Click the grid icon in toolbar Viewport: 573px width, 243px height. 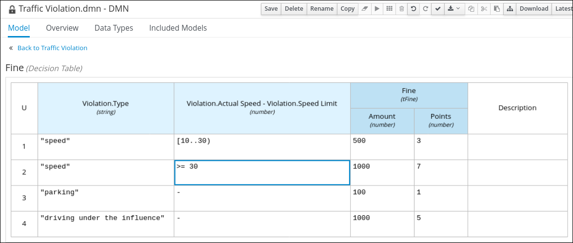[x=389, y=9]
